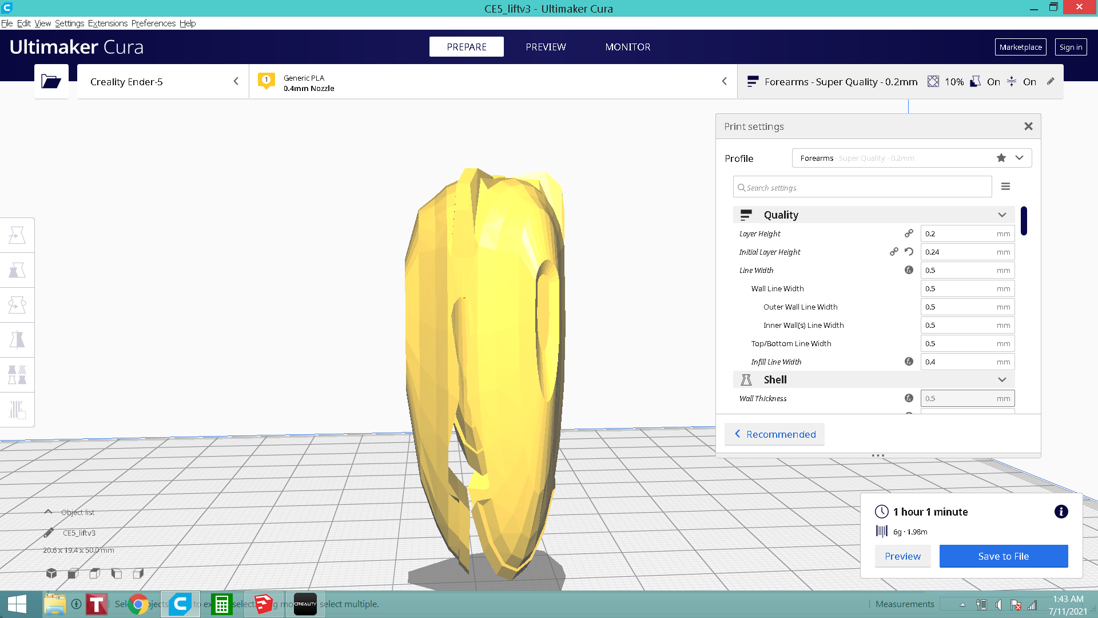Click the pencil icon in the print settings bar
1098x618 pixels.
click(1051, 81)
